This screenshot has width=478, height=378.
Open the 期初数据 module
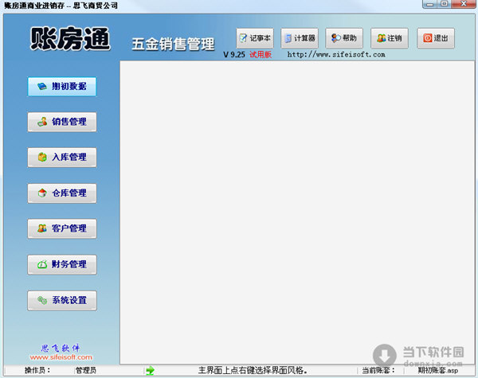pyautogui.click(x=62, y=87)
